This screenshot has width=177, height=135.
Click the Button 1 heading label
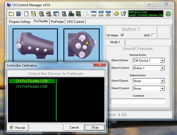[131, 29]
